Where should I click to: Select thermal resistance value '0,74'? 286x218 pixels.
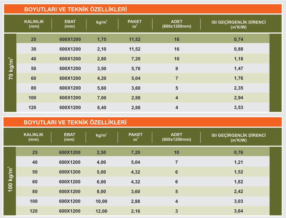click(x=239, y=39)
